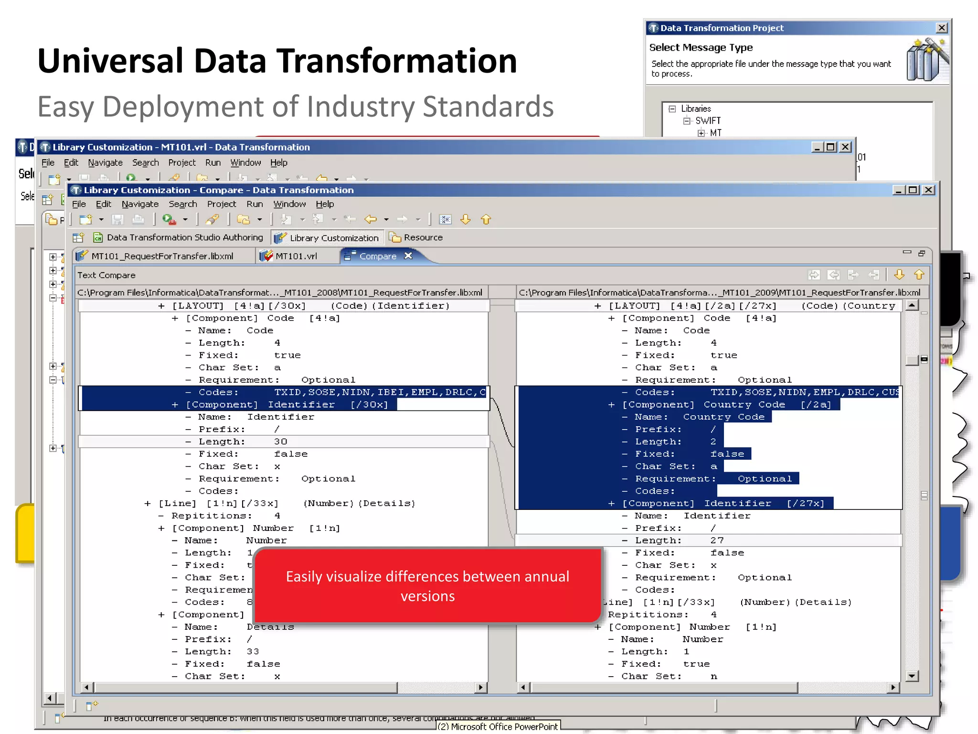Click the 'Length: 27' line in right pane

(709, 540)
